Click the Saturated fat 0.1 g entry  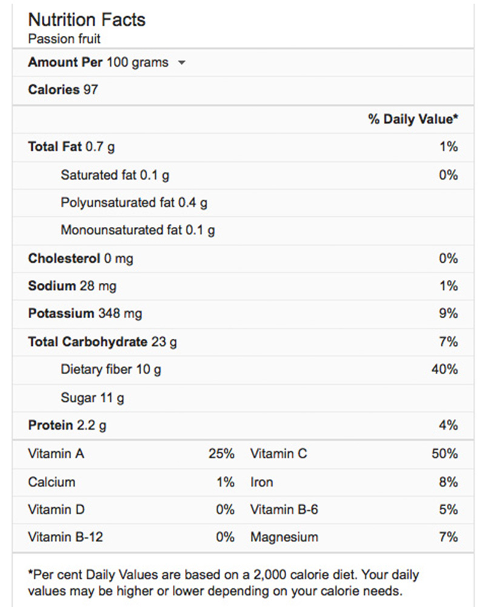[115, 175]
